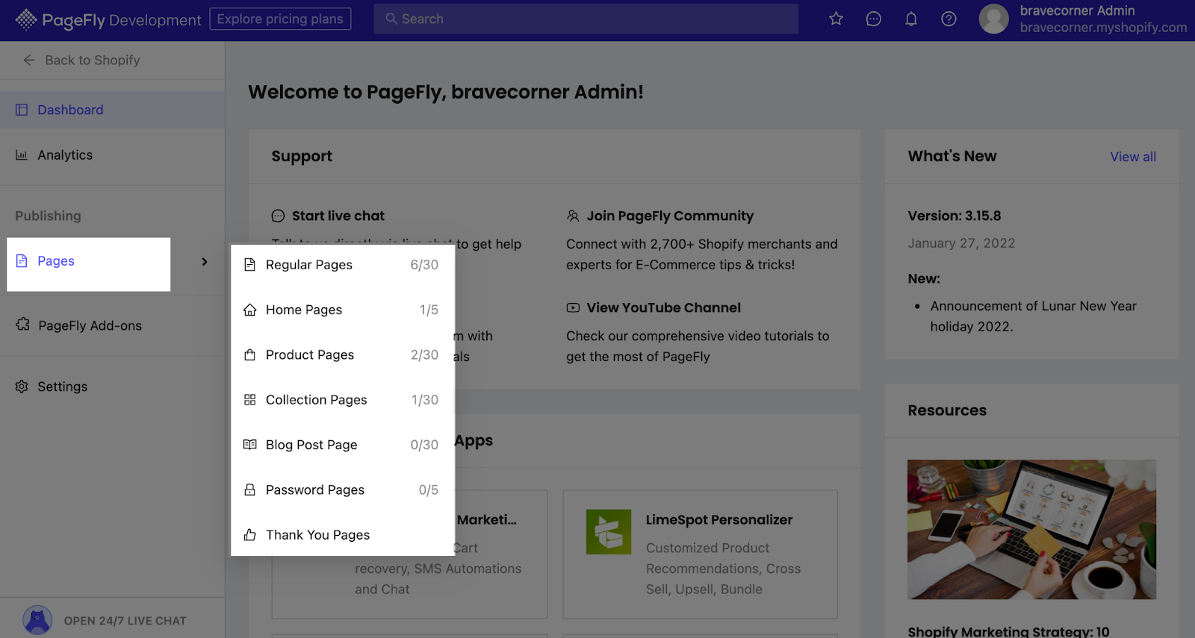Viewport: 1195px width, 638px height.
Task: Click the live chat mascot avatar icon
Action: pos(37,619)
